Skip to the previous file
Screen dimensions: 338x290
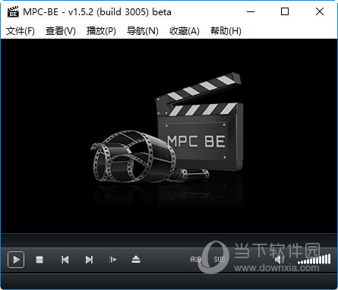pos(65,260)
